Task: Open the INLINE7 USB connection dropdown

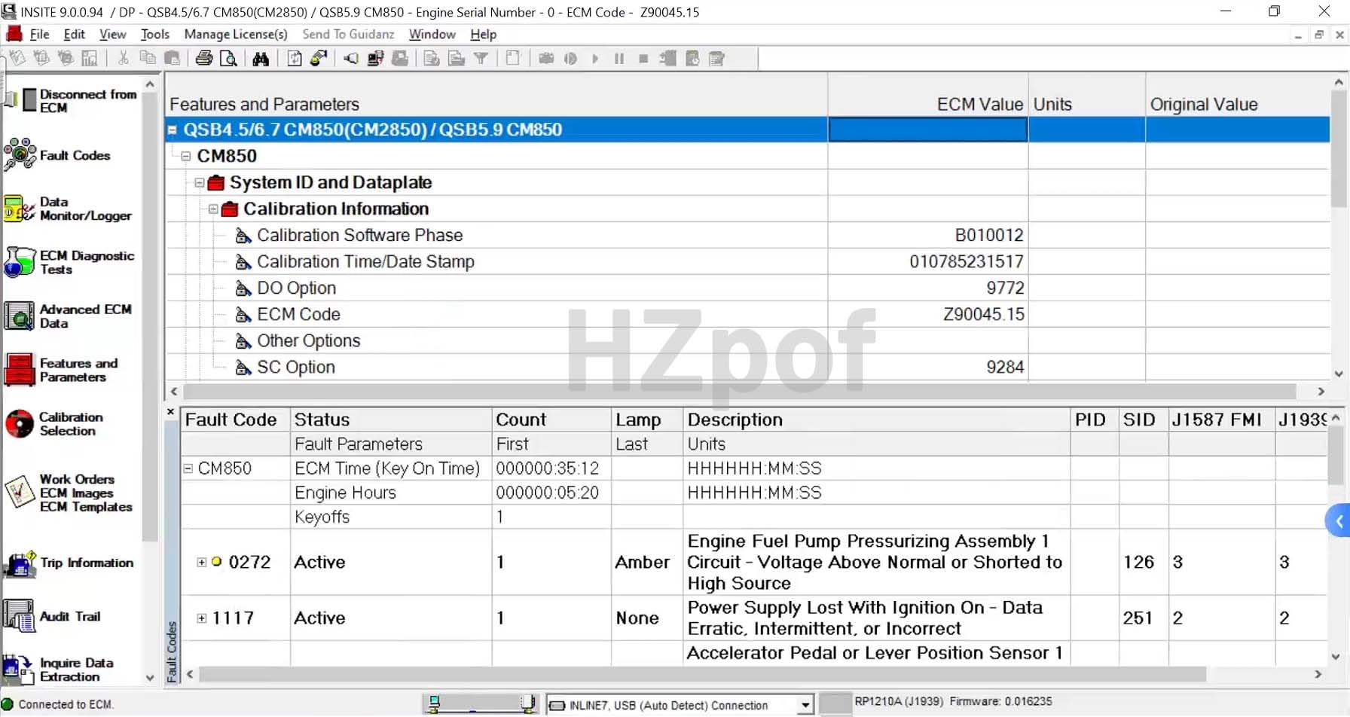Action: coord(805,705)
